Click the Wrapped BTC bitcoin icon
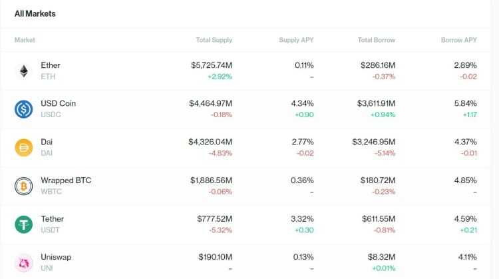This screenshot has height=279, width=499. point(24,186)
